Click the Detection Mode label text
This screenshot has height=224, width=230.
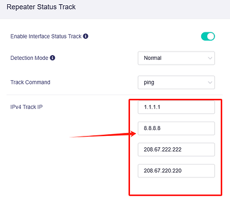pyautogui.click(x=29, y=58)
